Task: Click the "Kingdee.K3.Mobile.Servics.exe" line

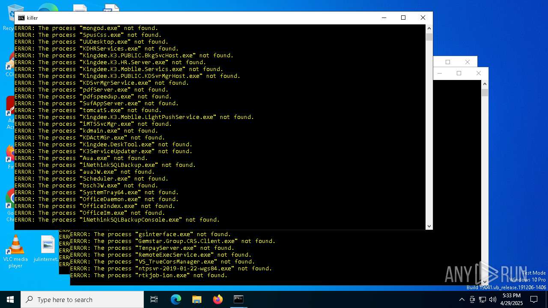Action: click(119, 69)
